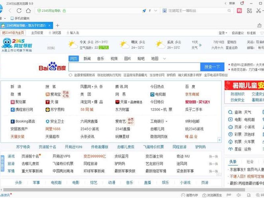Open the add-apps grid icon
The image size is (264, 198).
(x=249, y=11)
